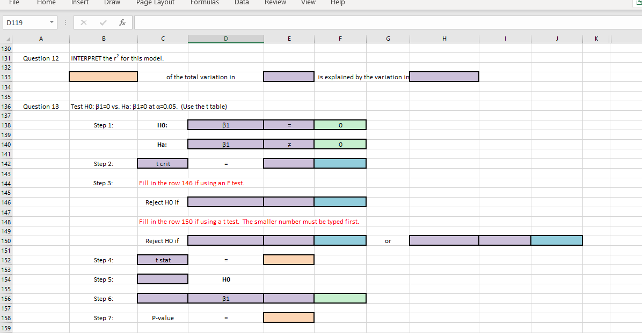This screenshot has height=333, width=642.
Task: Switch to the Formulas ribbon tab
Action: (205, 3)
